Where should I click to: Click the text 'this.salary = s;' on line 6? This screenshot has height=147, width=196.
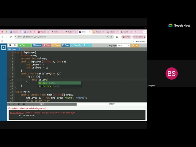tap(37, 68)
